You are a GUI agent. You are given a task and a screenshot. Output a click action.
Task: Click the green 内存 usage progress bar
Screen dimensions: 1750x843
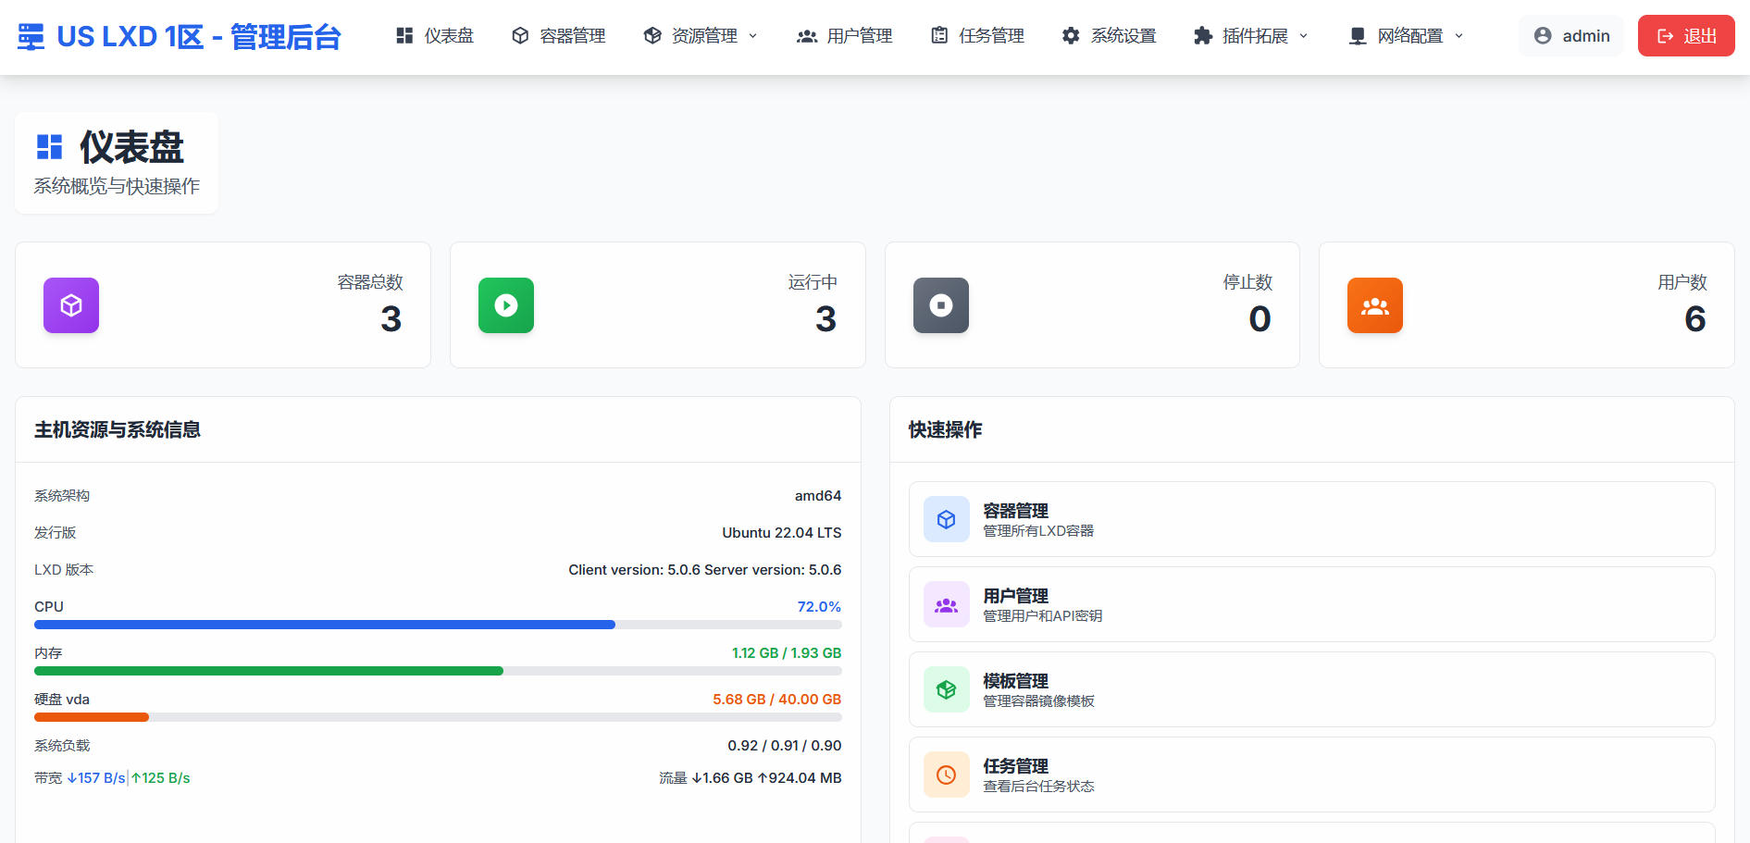[x=268, y=671]
